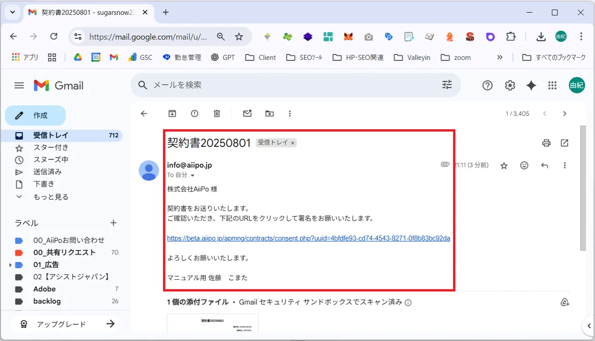Open Gmail settings gear
The width and height of the screenshot is (595, 341).
coord(510,85)
